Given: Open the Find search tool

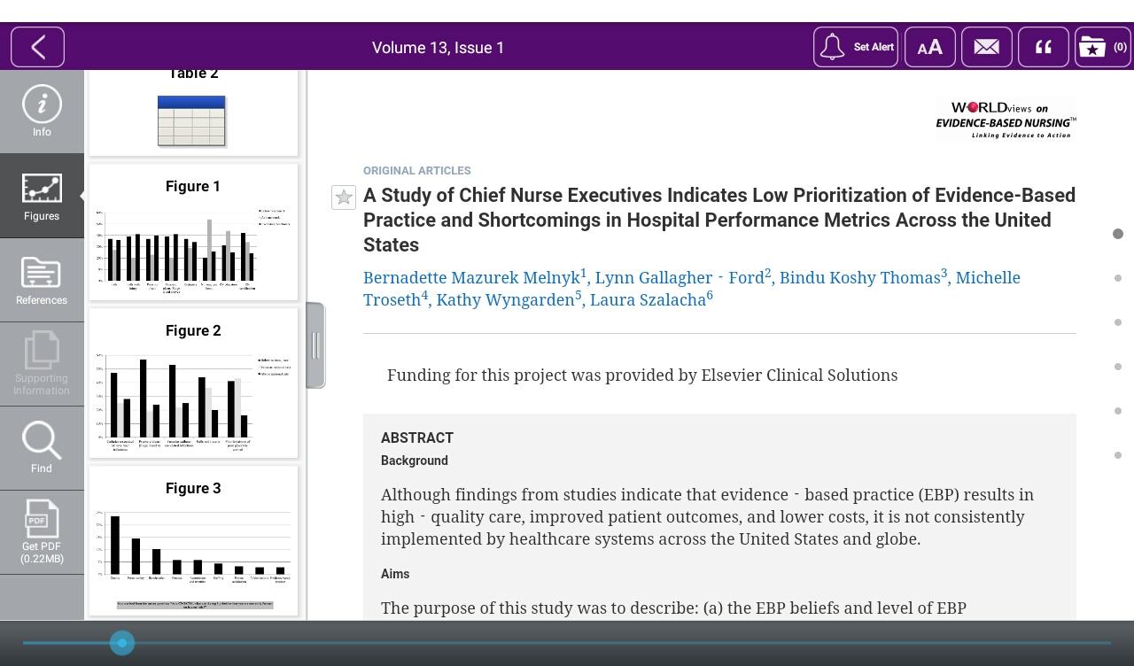Looking at the screenshot, I should [x=42, y=447].
